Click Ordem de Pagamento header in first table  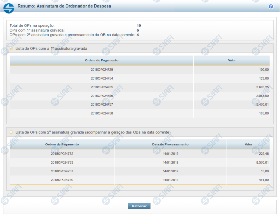coord(102,60)
